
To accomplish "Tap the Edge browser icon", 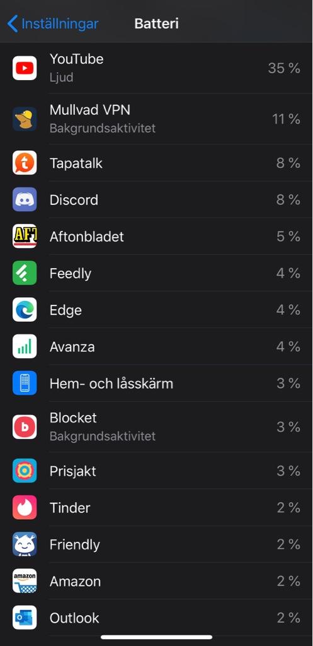I will coord(25,309).
